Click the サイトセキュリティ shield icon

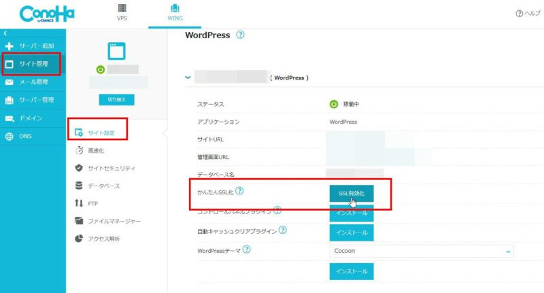tap(79, 168)
